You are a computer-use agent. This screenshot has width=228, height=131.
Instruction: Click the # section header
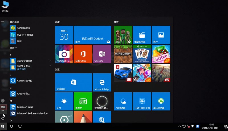[11, 55]
